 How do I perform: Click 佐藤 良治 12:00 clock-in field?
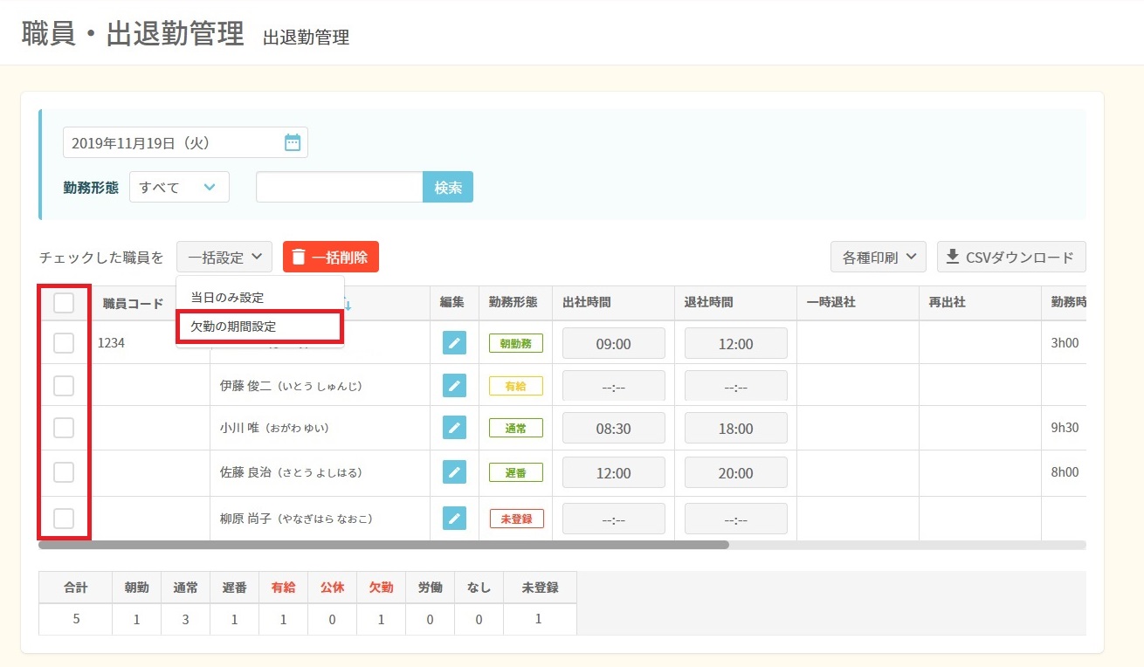point(614,472)
